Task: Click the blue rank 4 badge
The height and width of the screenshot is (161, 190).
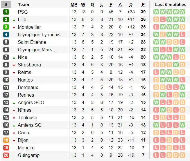Action: [x=6, y=35]
